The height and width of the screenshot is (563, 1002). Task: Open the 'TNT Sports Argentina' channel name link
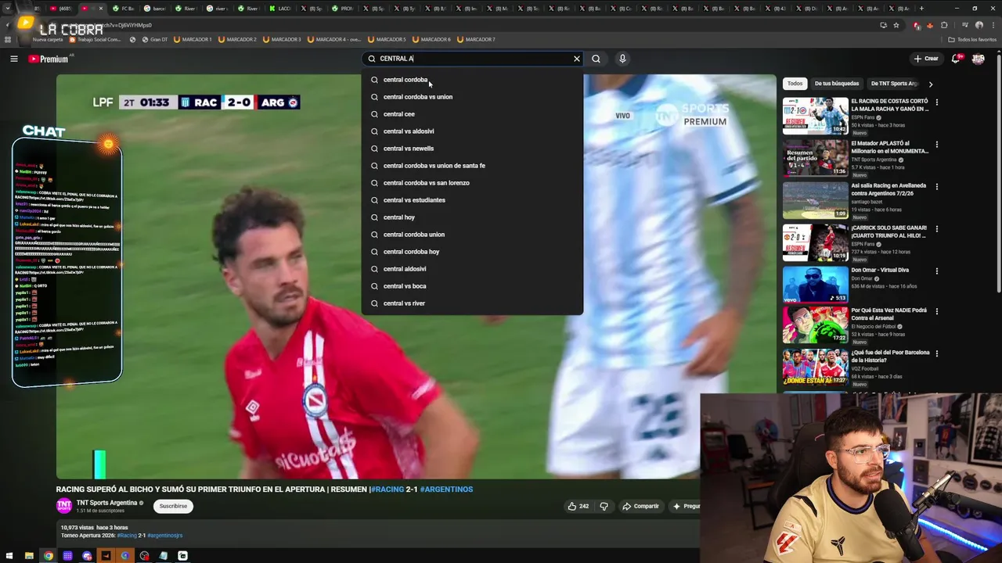pyautogui.click(x=106, y=503)
